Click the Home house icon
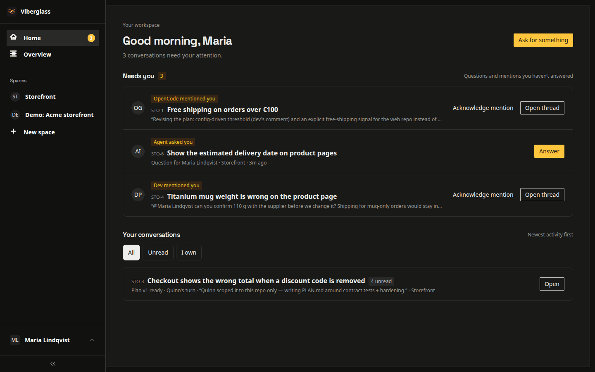This screenshot has width=595, height=372. coord(14,37)
